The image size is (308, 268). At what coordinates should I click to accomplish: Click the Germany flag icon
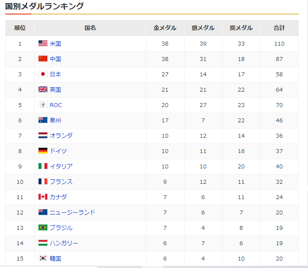pyautogui.click(x=42, y=151)
